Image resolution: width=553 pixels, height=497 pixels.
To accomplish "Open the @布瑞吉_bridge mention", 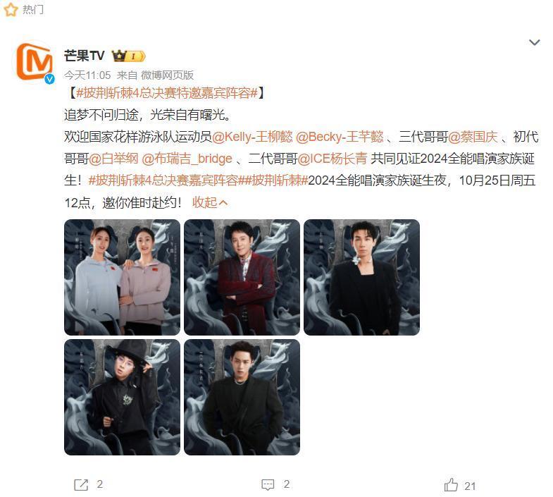I will coord(187,159).
